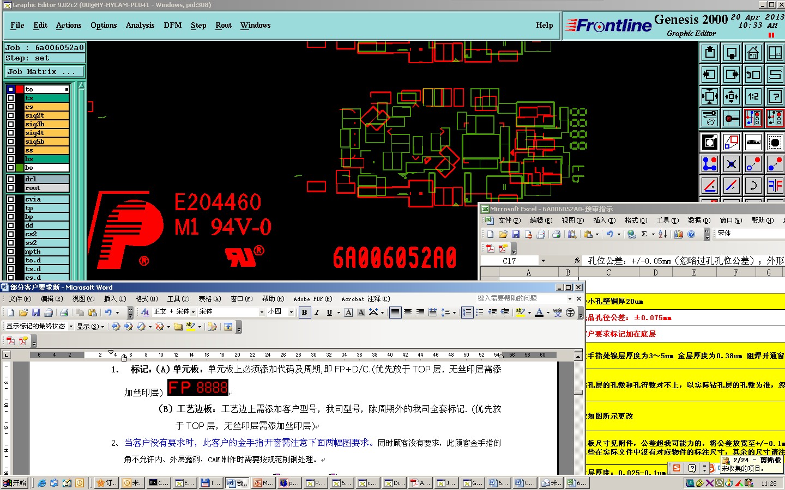785x490 pixels.
Task: Toggle checkbox for layer cvia
Action: tap(11, 199)
